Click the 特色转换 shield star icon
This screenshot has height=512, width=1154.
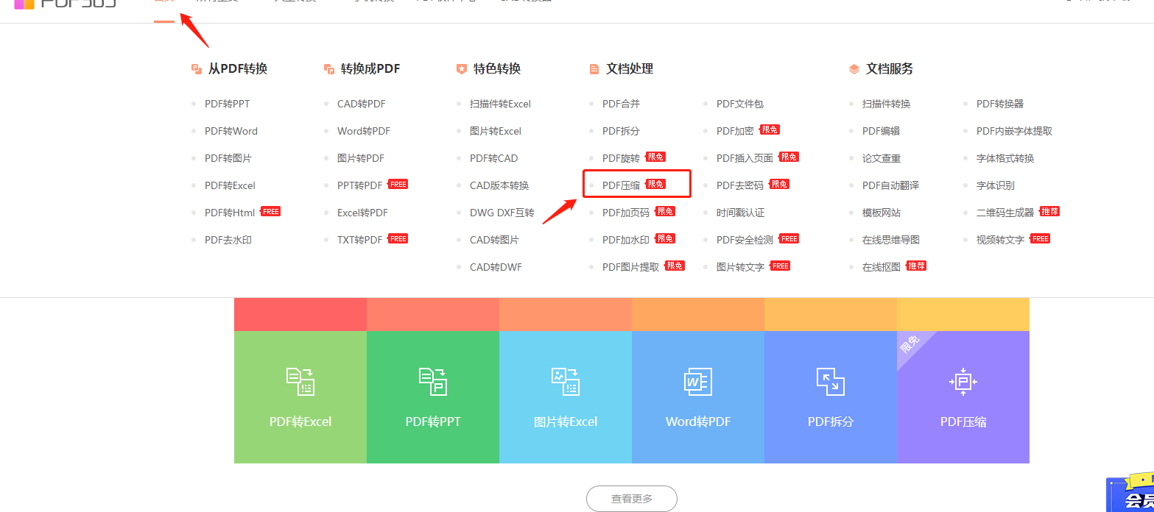(x=462, y=69)
